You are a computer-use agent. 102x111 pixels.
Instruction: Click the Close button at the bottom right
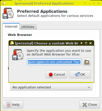tap(89, 105)
